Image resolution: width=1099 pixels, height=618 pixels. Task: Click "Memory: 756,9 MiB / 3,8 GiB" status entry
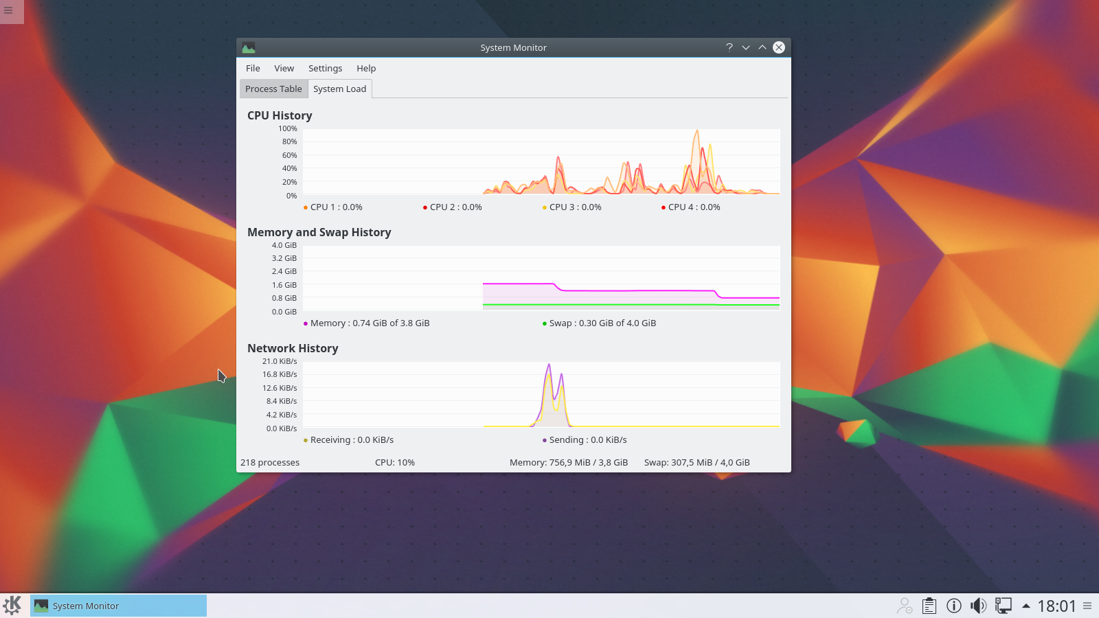click(569, 463)
